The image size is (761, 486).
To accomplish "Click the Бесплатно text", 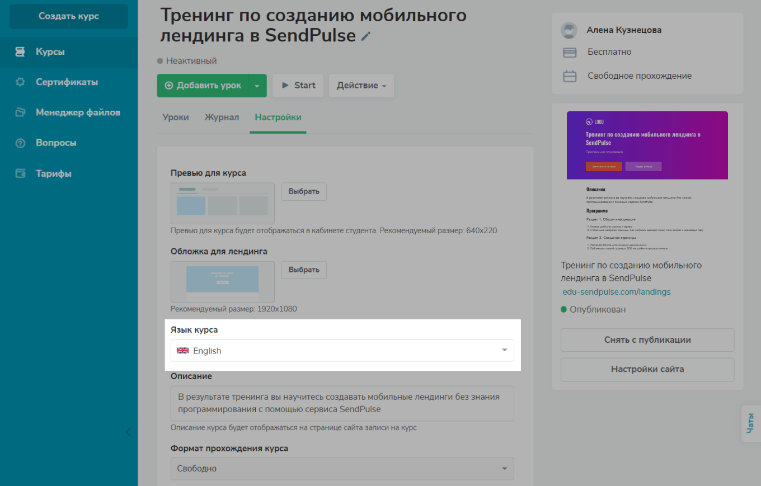I will click(x=609, y=52).
